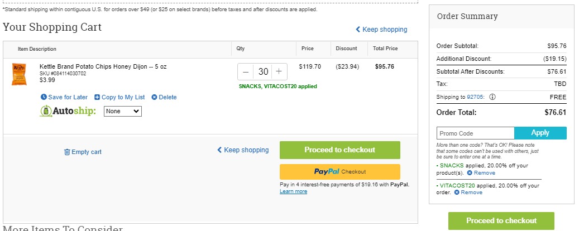Check out with PayPal
Viewport: 579px width, 231px height.
point(339,172)
